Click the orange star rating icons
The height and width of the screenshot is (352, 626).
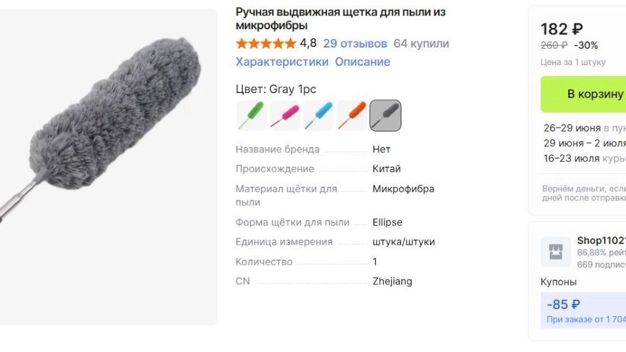pos(266,43)
